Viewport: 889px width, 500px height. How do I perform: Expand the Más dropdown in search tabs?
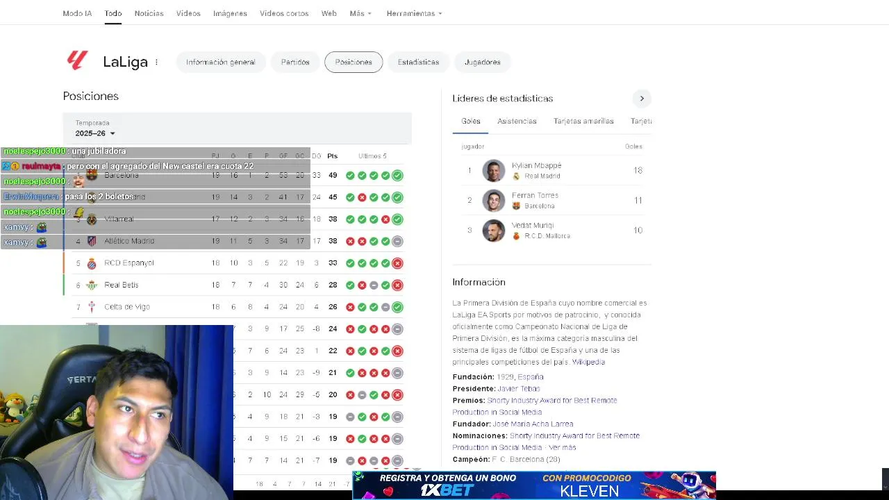point(360,13)
